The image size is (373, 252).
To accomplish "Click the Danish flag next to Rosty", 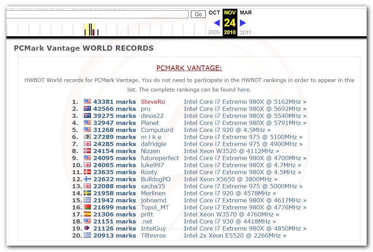I will (x=87, y=172).
